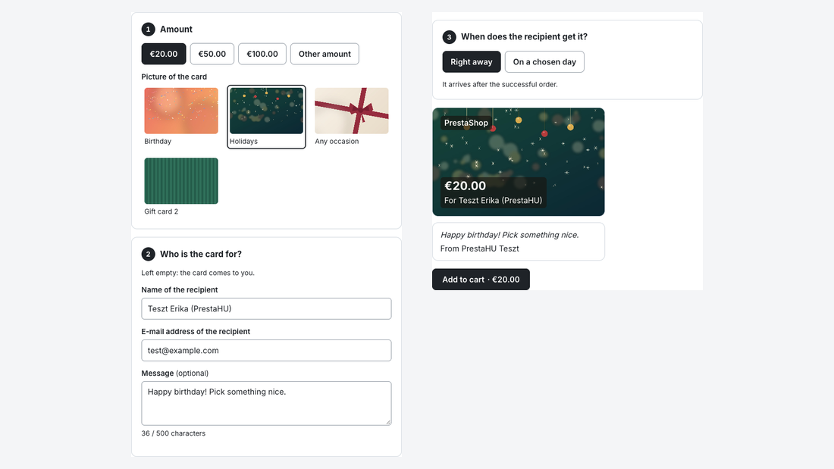The image size is (834, 469).
Task: Click 'Left empty: the card comes to you.' hint
Action: point(198,273)
